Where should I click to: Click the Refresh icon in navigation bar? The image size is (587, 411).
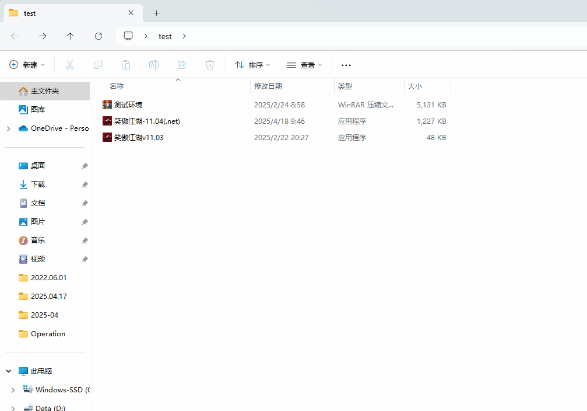click(99, 36)
